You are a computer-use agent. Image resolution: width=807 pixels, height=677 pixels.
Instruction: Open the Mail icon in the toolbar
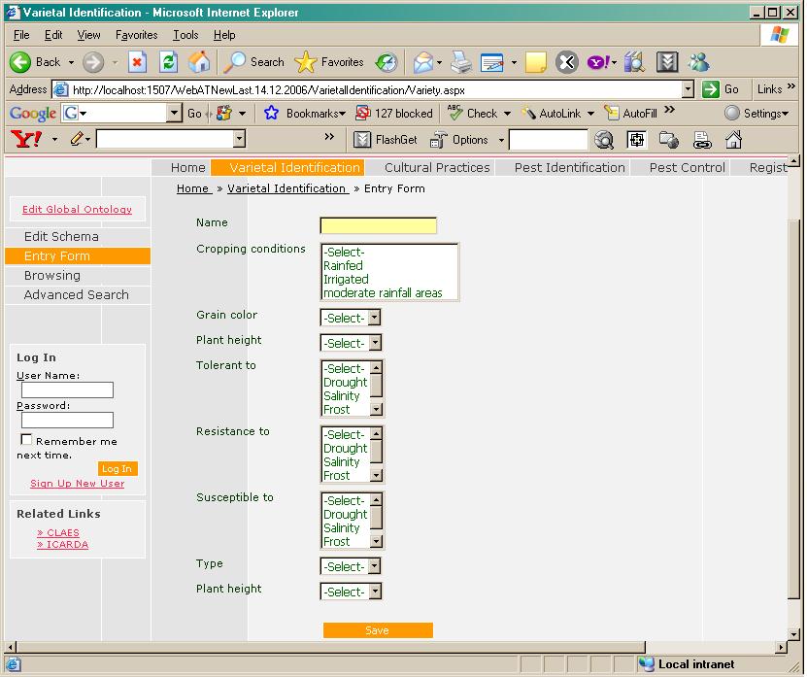[423, 62]
